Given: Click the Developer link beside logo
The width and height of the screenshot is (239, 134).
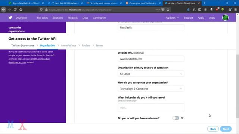Looking at the screenshot, I should pos(22,18).
